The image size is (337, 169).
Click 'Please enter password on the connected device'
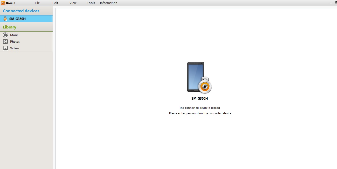click(200, 113)
